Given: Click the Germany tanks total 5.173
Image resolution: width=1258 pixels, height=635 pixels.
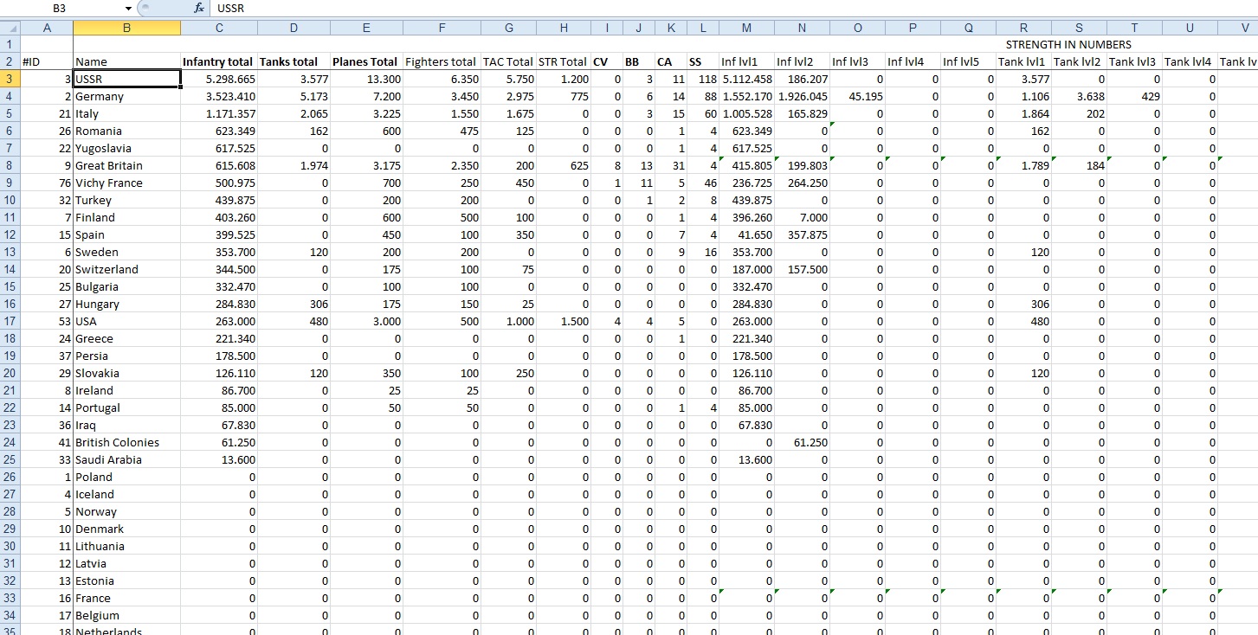Looking at the screenshot, I should click(294, 96).
